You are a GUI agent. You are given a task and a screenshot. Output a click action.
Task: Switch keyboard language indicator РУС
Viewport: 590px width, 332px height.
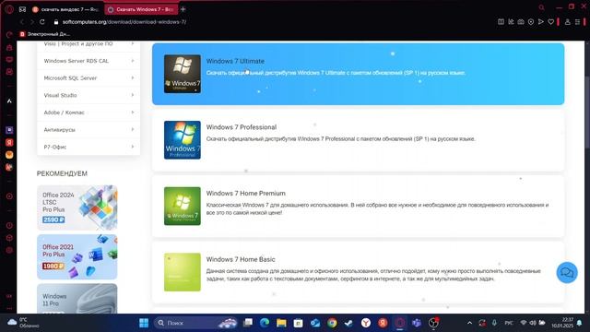[509, 323]
